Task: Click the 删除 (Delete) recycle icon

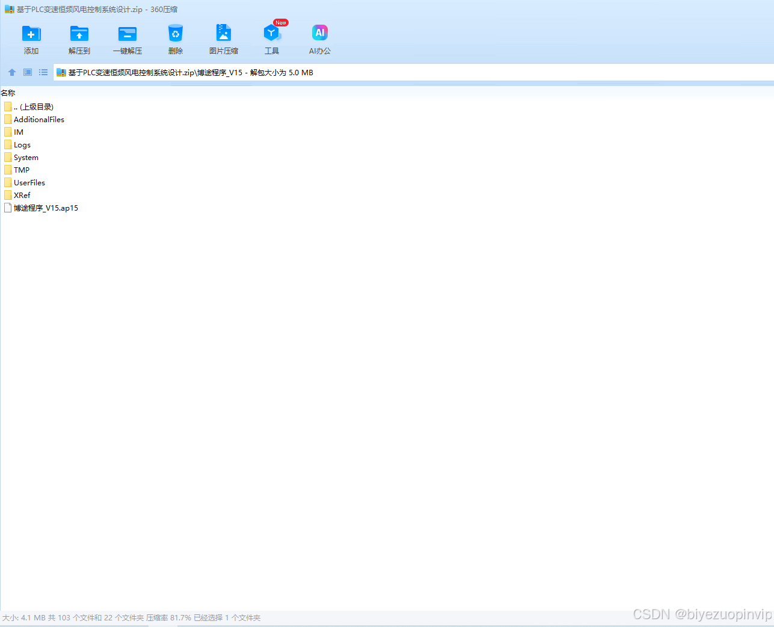Action: 176,34
